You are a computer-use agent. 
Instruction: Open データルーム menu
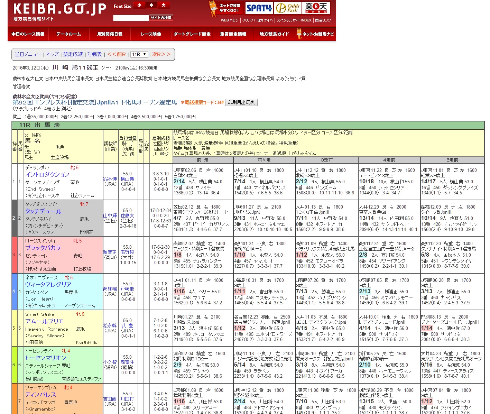[68, 34]
